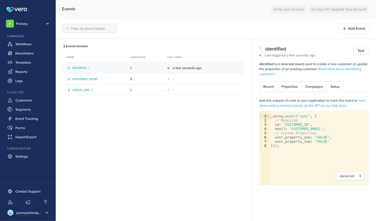Viewport: 376px width, 221px height.
Task: Open the submitted_email event row
Action: (85, 79)
